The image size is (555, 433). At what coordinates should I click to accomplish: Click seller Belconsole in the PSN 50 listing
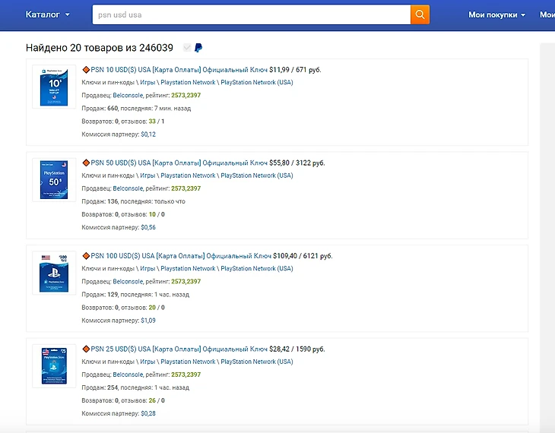pos(128,188)
